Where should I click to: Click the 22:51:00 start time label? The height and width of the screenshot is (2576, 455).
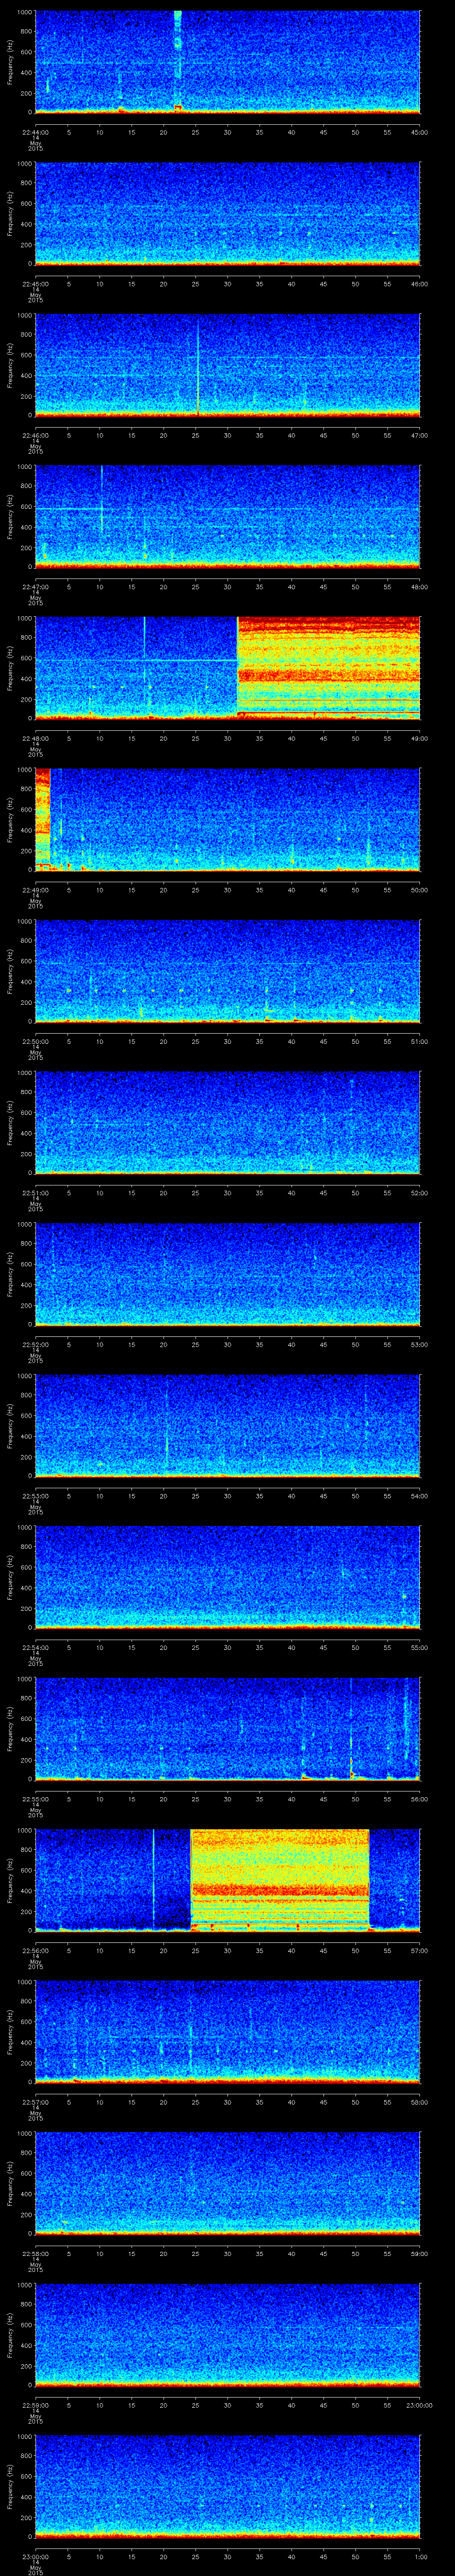(36, 1193)
